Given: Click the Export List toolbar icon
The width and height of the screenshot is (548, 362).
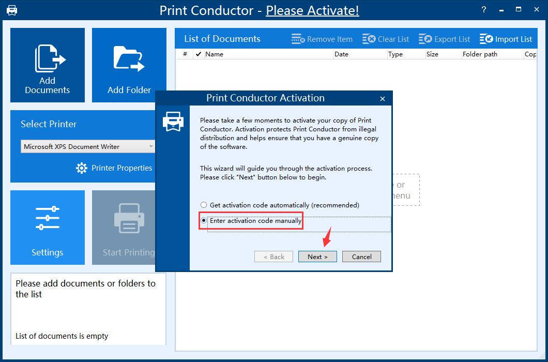Looking at the screenshot, I should (425, 39).
